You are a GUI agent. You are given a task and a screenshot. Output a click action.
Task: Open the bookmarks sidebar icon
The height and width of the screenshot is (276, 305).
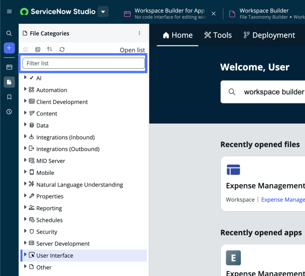(x=9, y=97)
